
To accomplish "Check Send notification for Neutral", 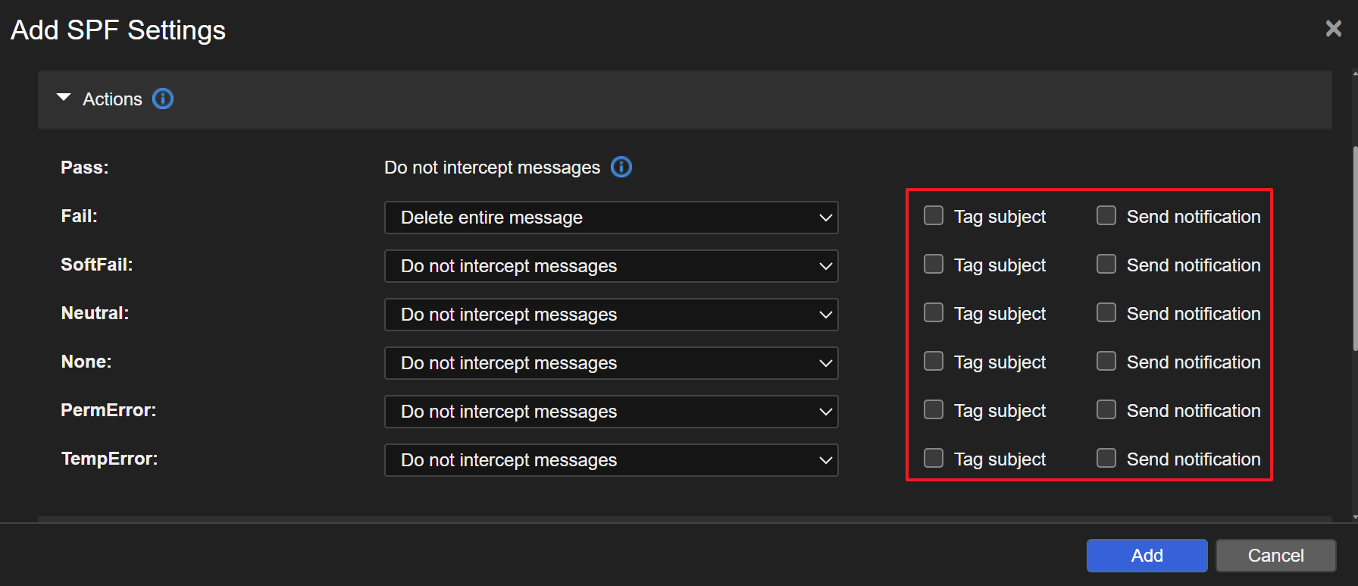I will click(x=1106, y=313).
